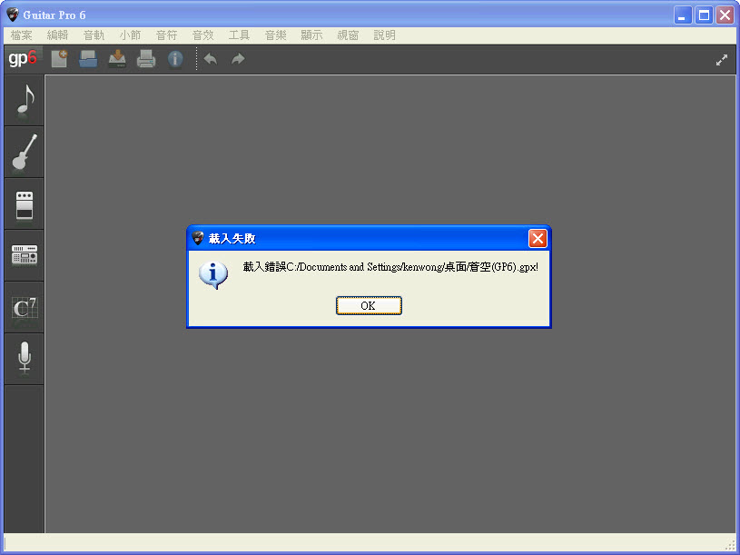
Task: Click the gp6 logo button
Action: click(x=22, y=58)
